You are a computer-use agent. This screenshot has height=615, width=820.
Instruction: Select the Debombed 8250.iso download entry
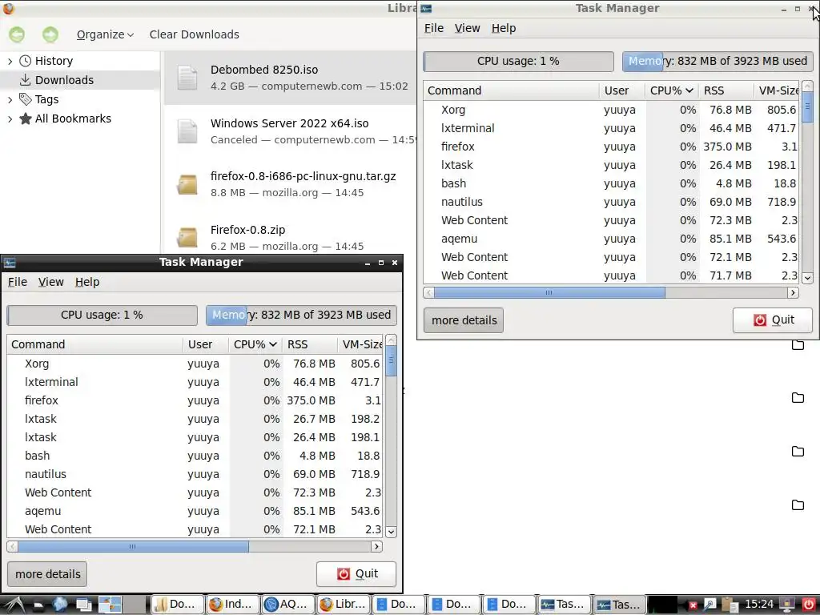[290, 78]
